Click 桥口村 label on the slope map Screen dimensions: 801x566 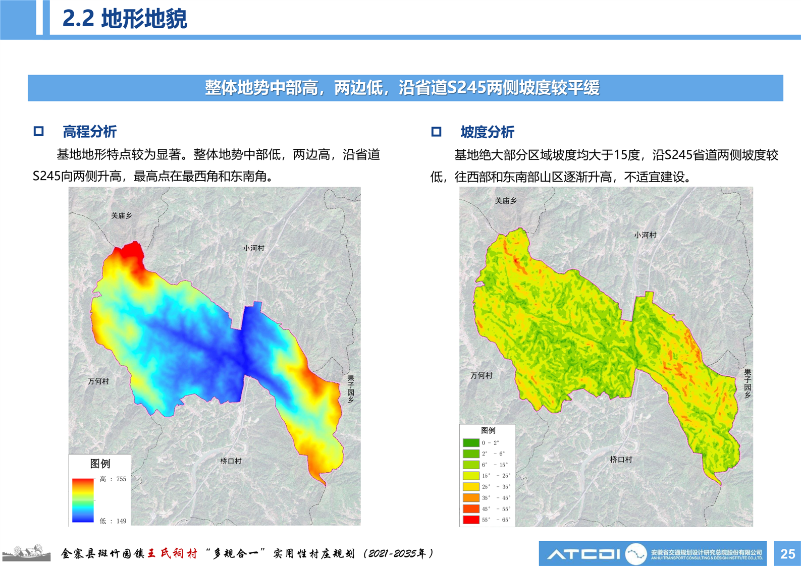(x=621, y=460)
